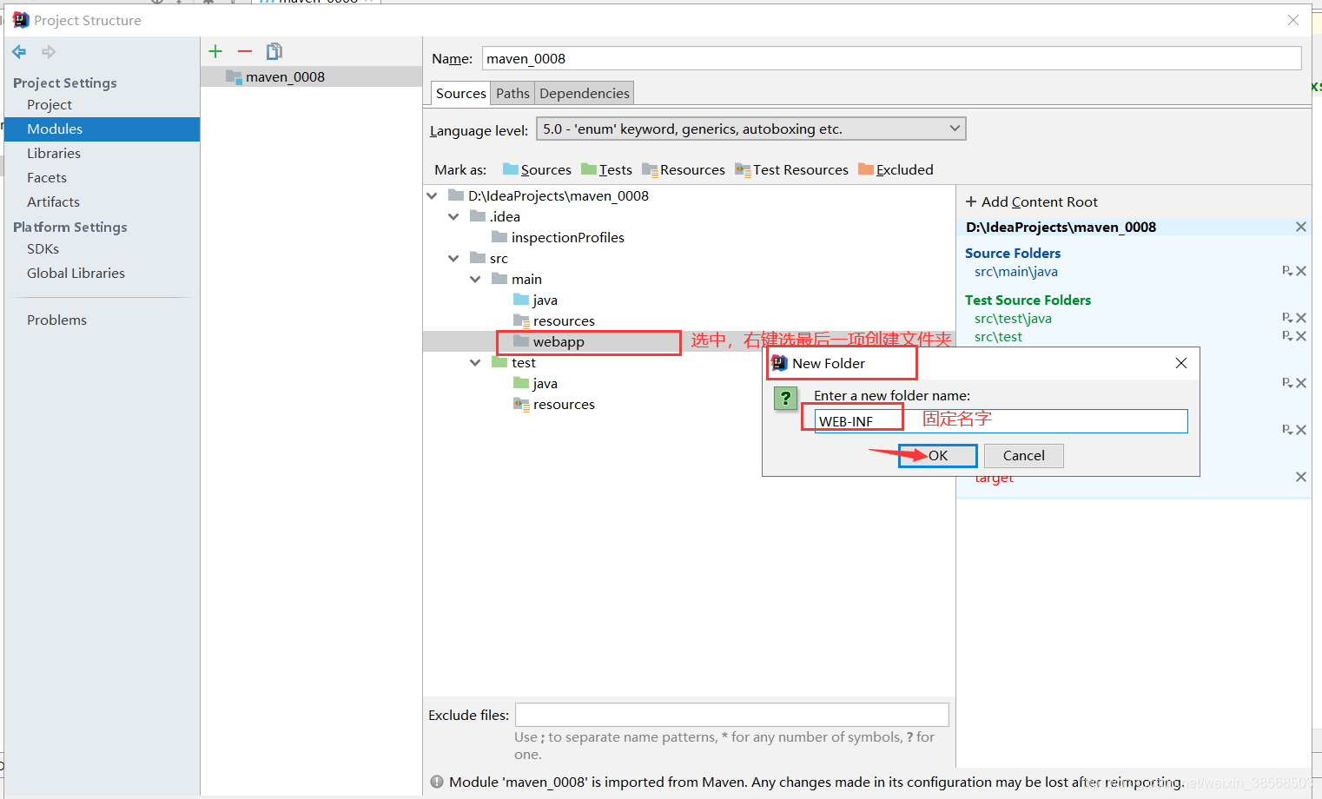Image resolution: width=1322 pixels, height=799 pixels.
Task: Click the Exclude files input field
Action: tap(732, 715)
